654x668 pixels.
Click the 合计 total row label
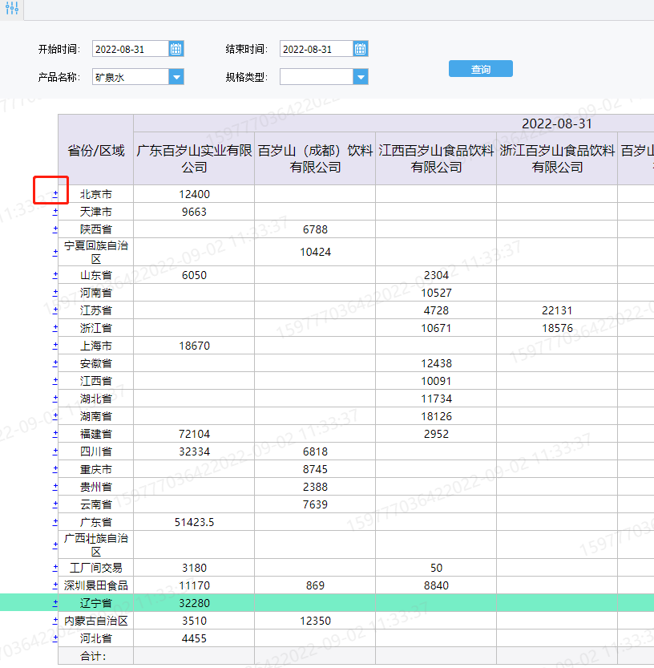coord(96,656)
